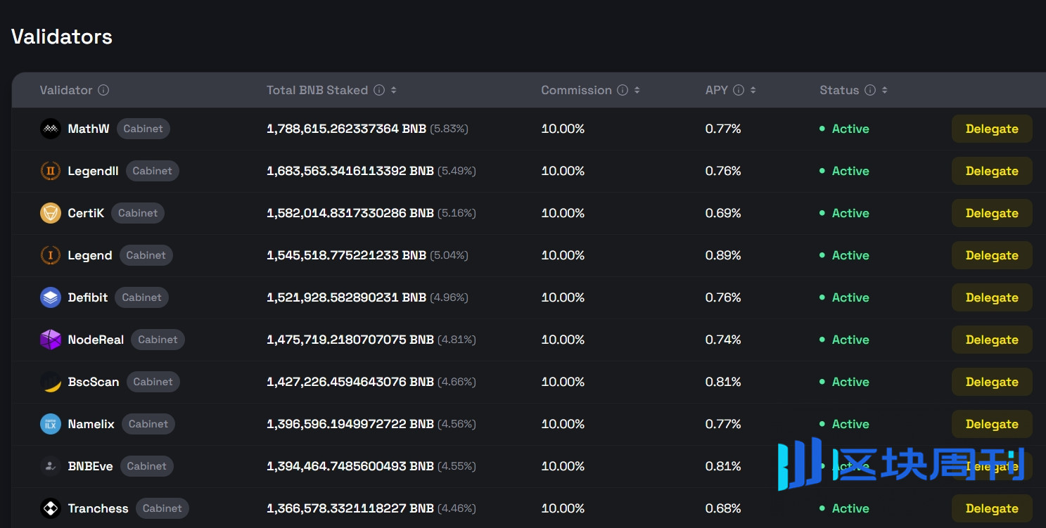Select the (5.49%) stake share
1046x528 pixels.
pyautogui.click(x=457, y=171)
